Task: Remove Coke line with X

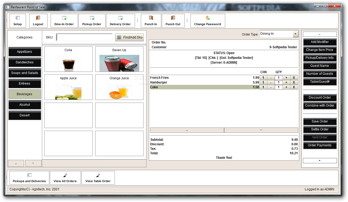Action: tap(294, 87)
